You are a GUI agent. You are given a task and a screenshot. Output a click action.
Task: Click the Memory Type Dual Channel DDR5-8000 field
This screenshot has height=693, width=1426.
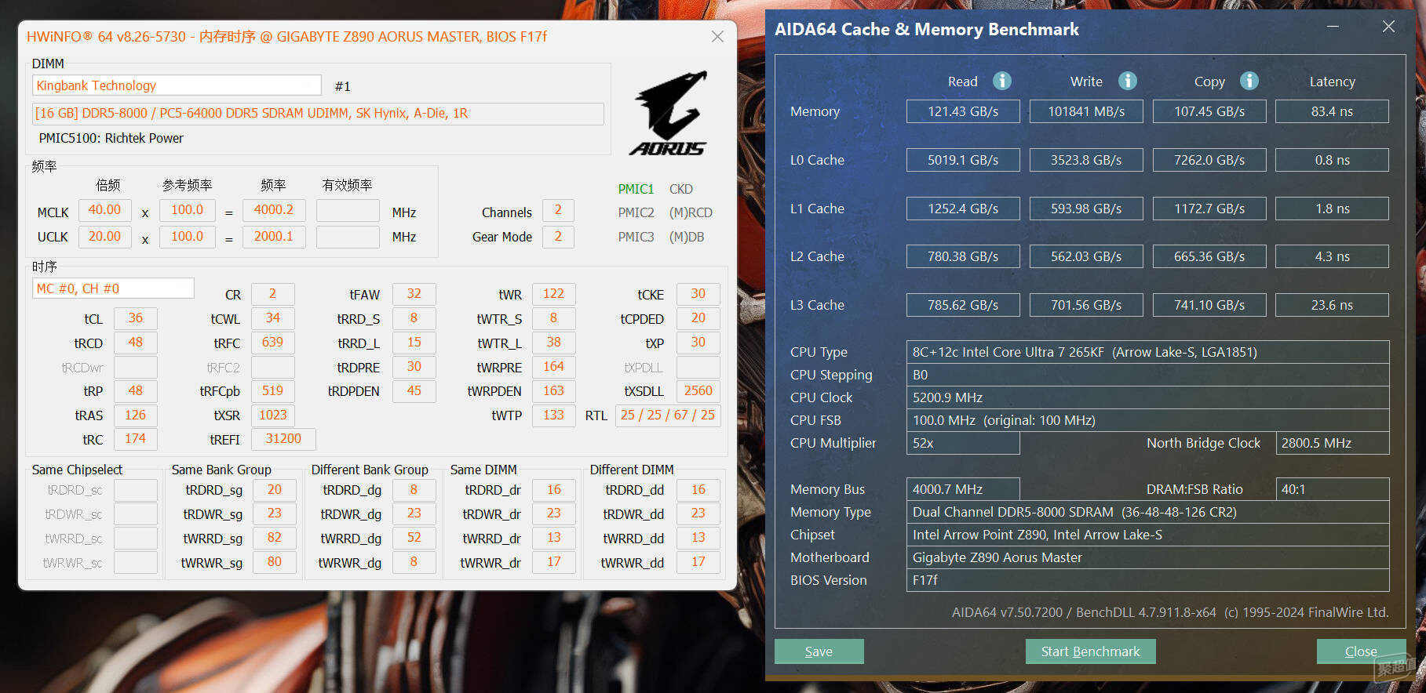[1147, 512]
